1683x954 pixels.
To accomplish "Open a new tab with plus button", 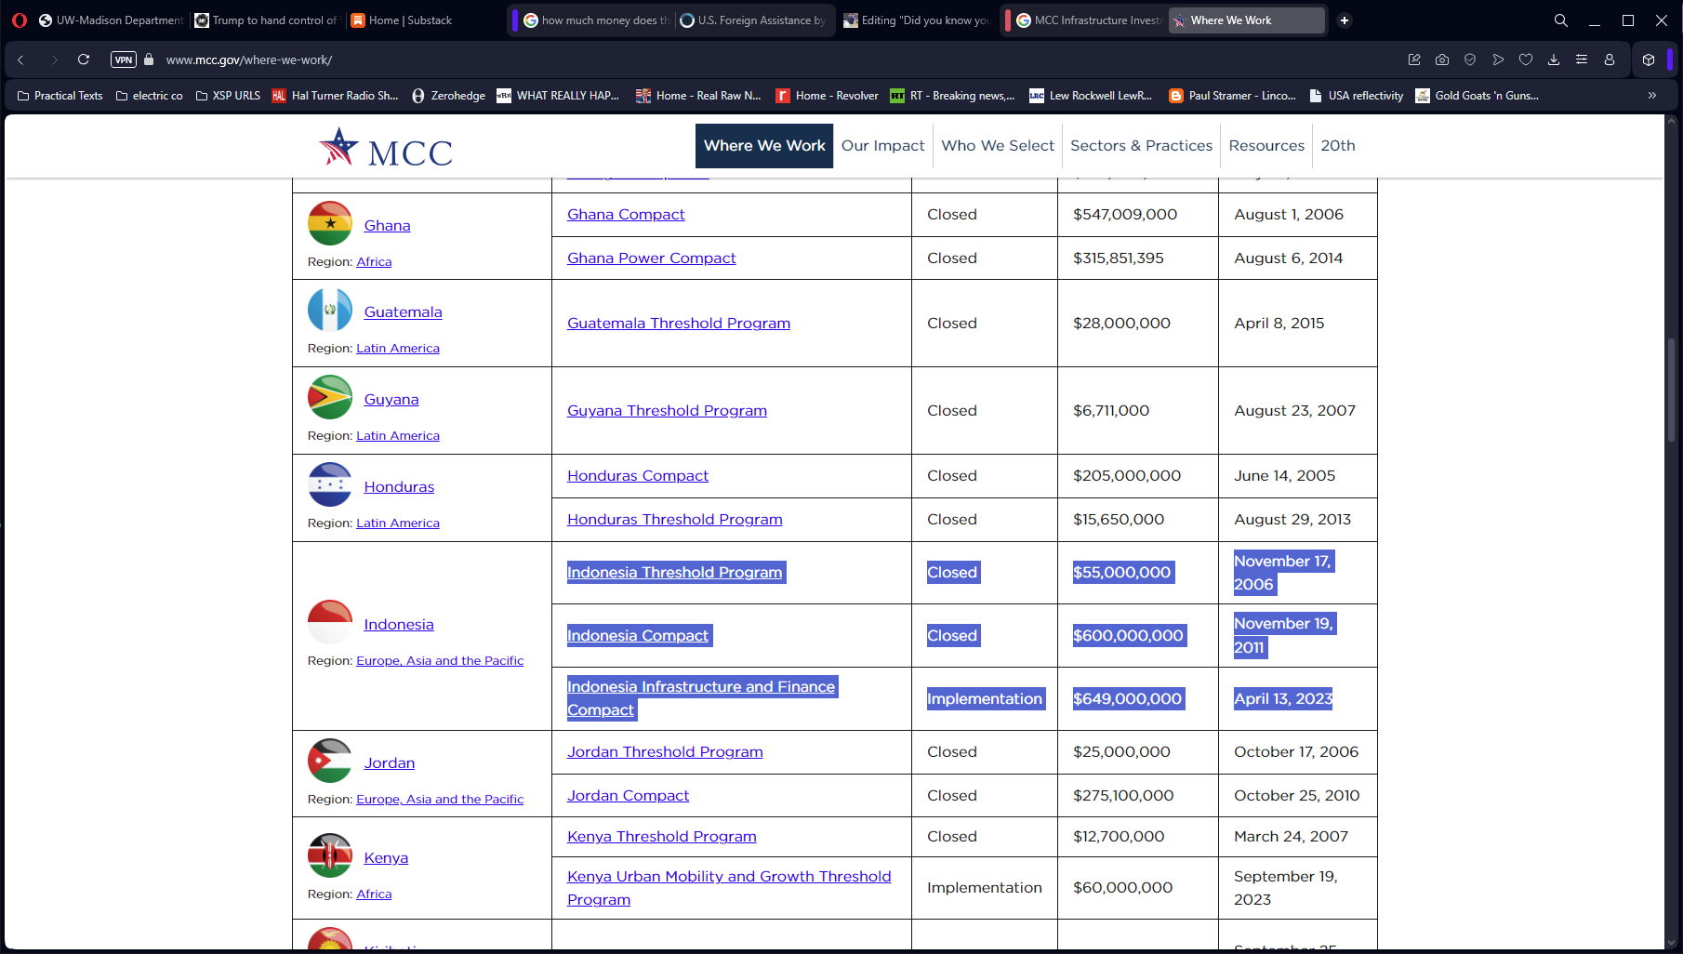I will point(1345,20).
